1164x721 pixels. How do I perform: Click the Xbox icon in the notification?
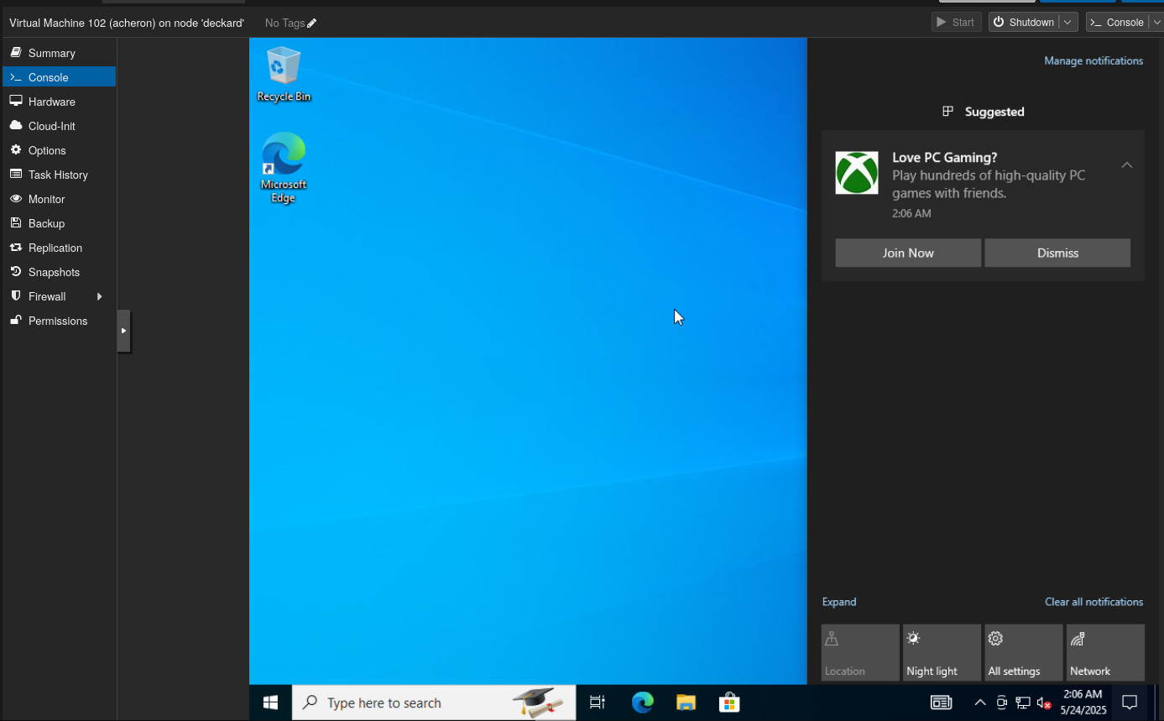point(857,173)
